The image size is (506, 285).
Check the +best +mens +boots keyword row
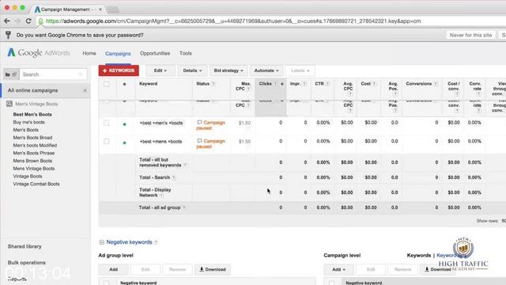(106, 142)
